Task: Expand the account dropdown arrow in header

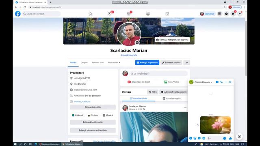Action: pyautogui.click(x=240, y=14)
